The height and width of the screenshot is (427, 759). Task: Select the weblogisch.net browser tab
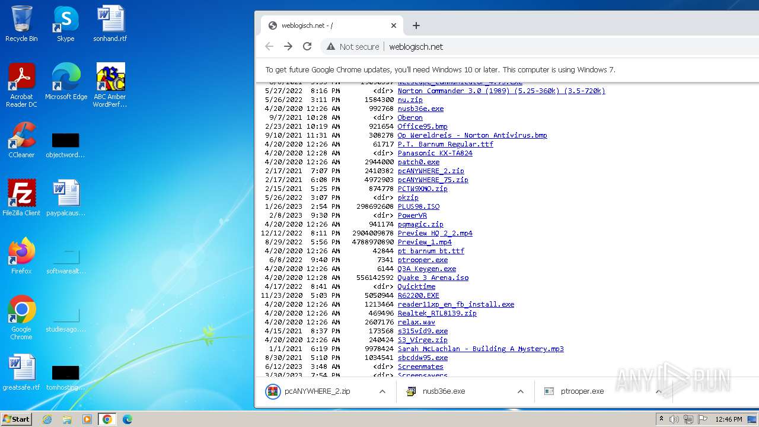click(332, 26)
